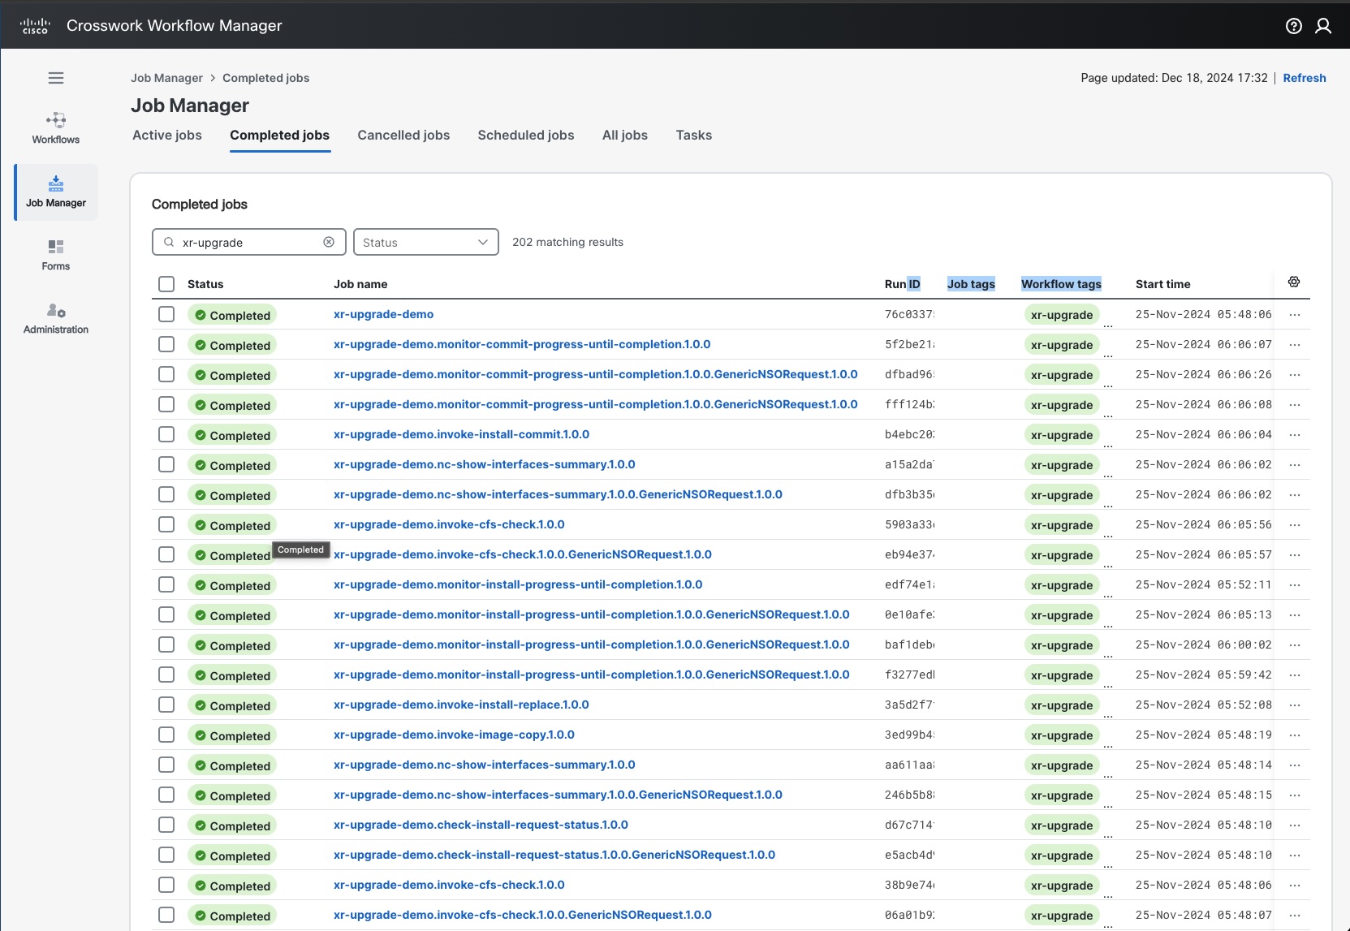This screenshot has width=1350, height=931.
Task: Switch to Active jobs tab
Action: tap(167, 136)
